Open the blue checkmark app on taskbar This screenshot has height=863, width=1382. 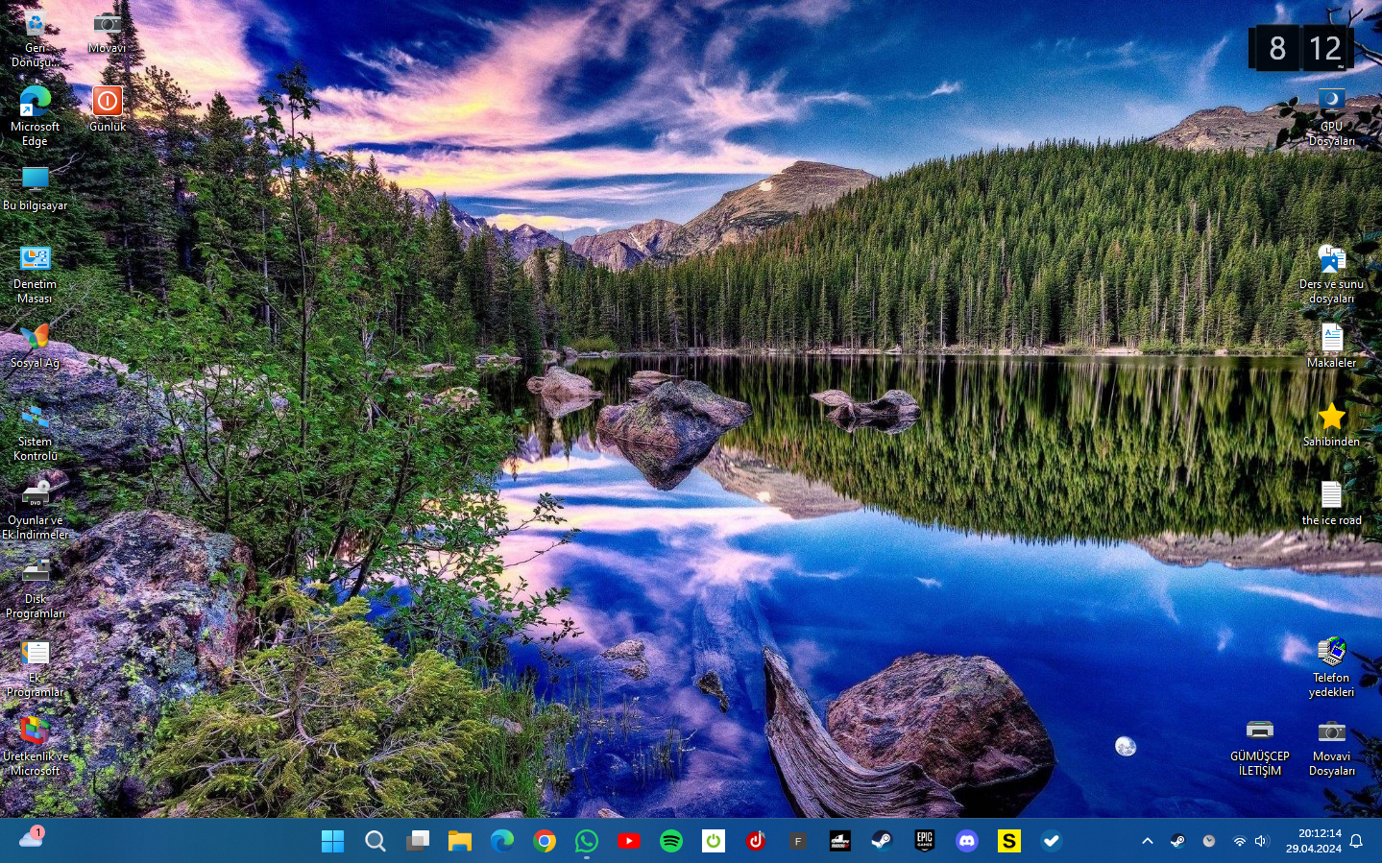click(x=1051, y=841)
